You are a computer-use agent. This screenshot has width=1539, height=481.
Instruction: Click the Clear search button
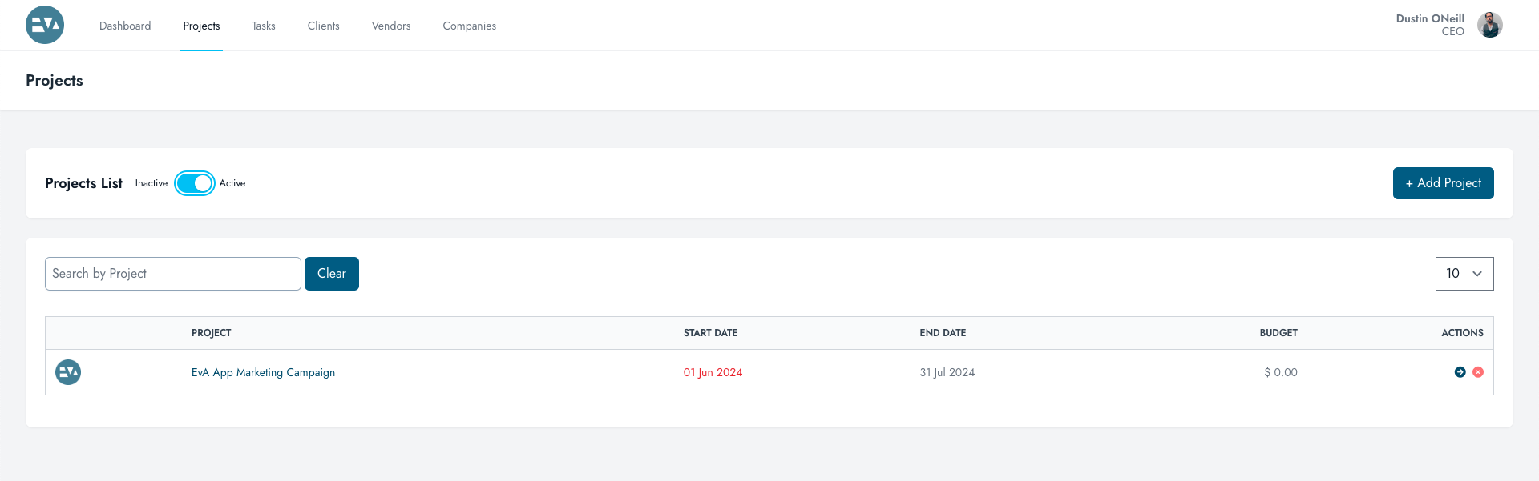(x=332, y=274)
